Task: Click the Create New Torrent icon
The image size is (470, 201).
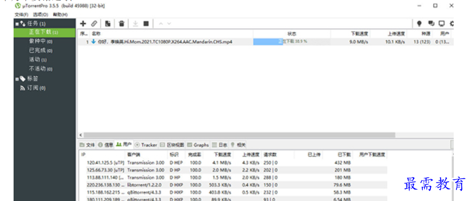Action: (108, 23)
